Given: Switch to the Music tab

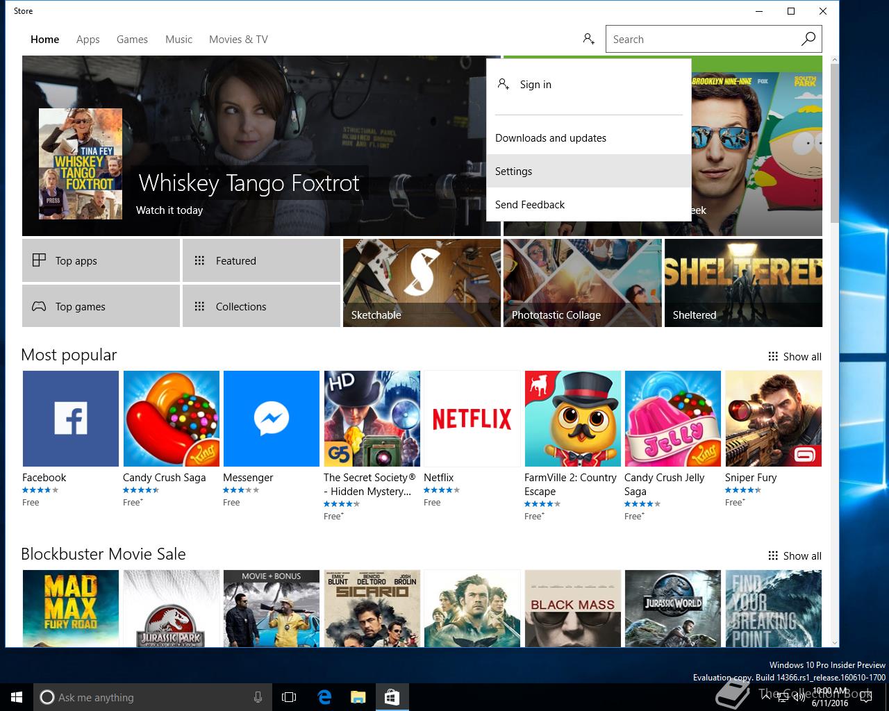Looking at the screenshot, I should point(178,40).
